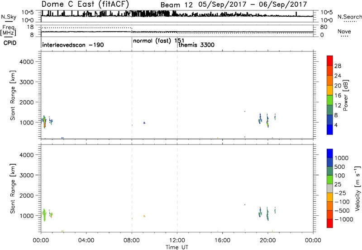This screenshot has height=250, width=362.
Task: Click the power echo near 09:00 UT
Action: (x=144, y=123)
